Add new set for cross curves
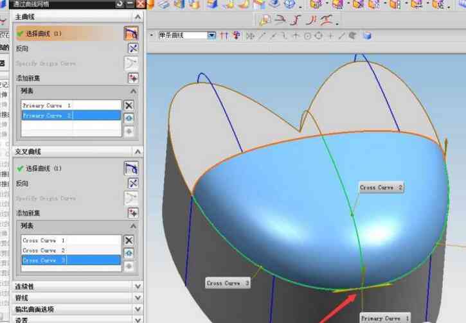 click(x=133, y=213)
